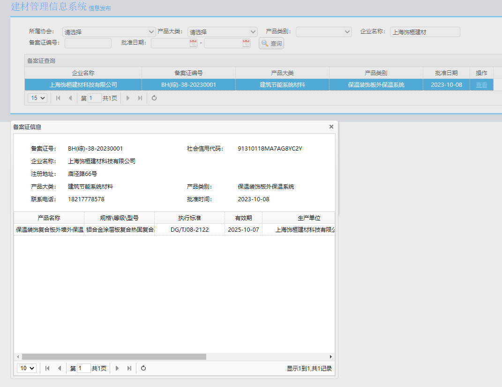The height and width of the screenshot is (387, 502).
Task: Click the DG/TJ08-2122 standard cell
Action: point(190,230)
